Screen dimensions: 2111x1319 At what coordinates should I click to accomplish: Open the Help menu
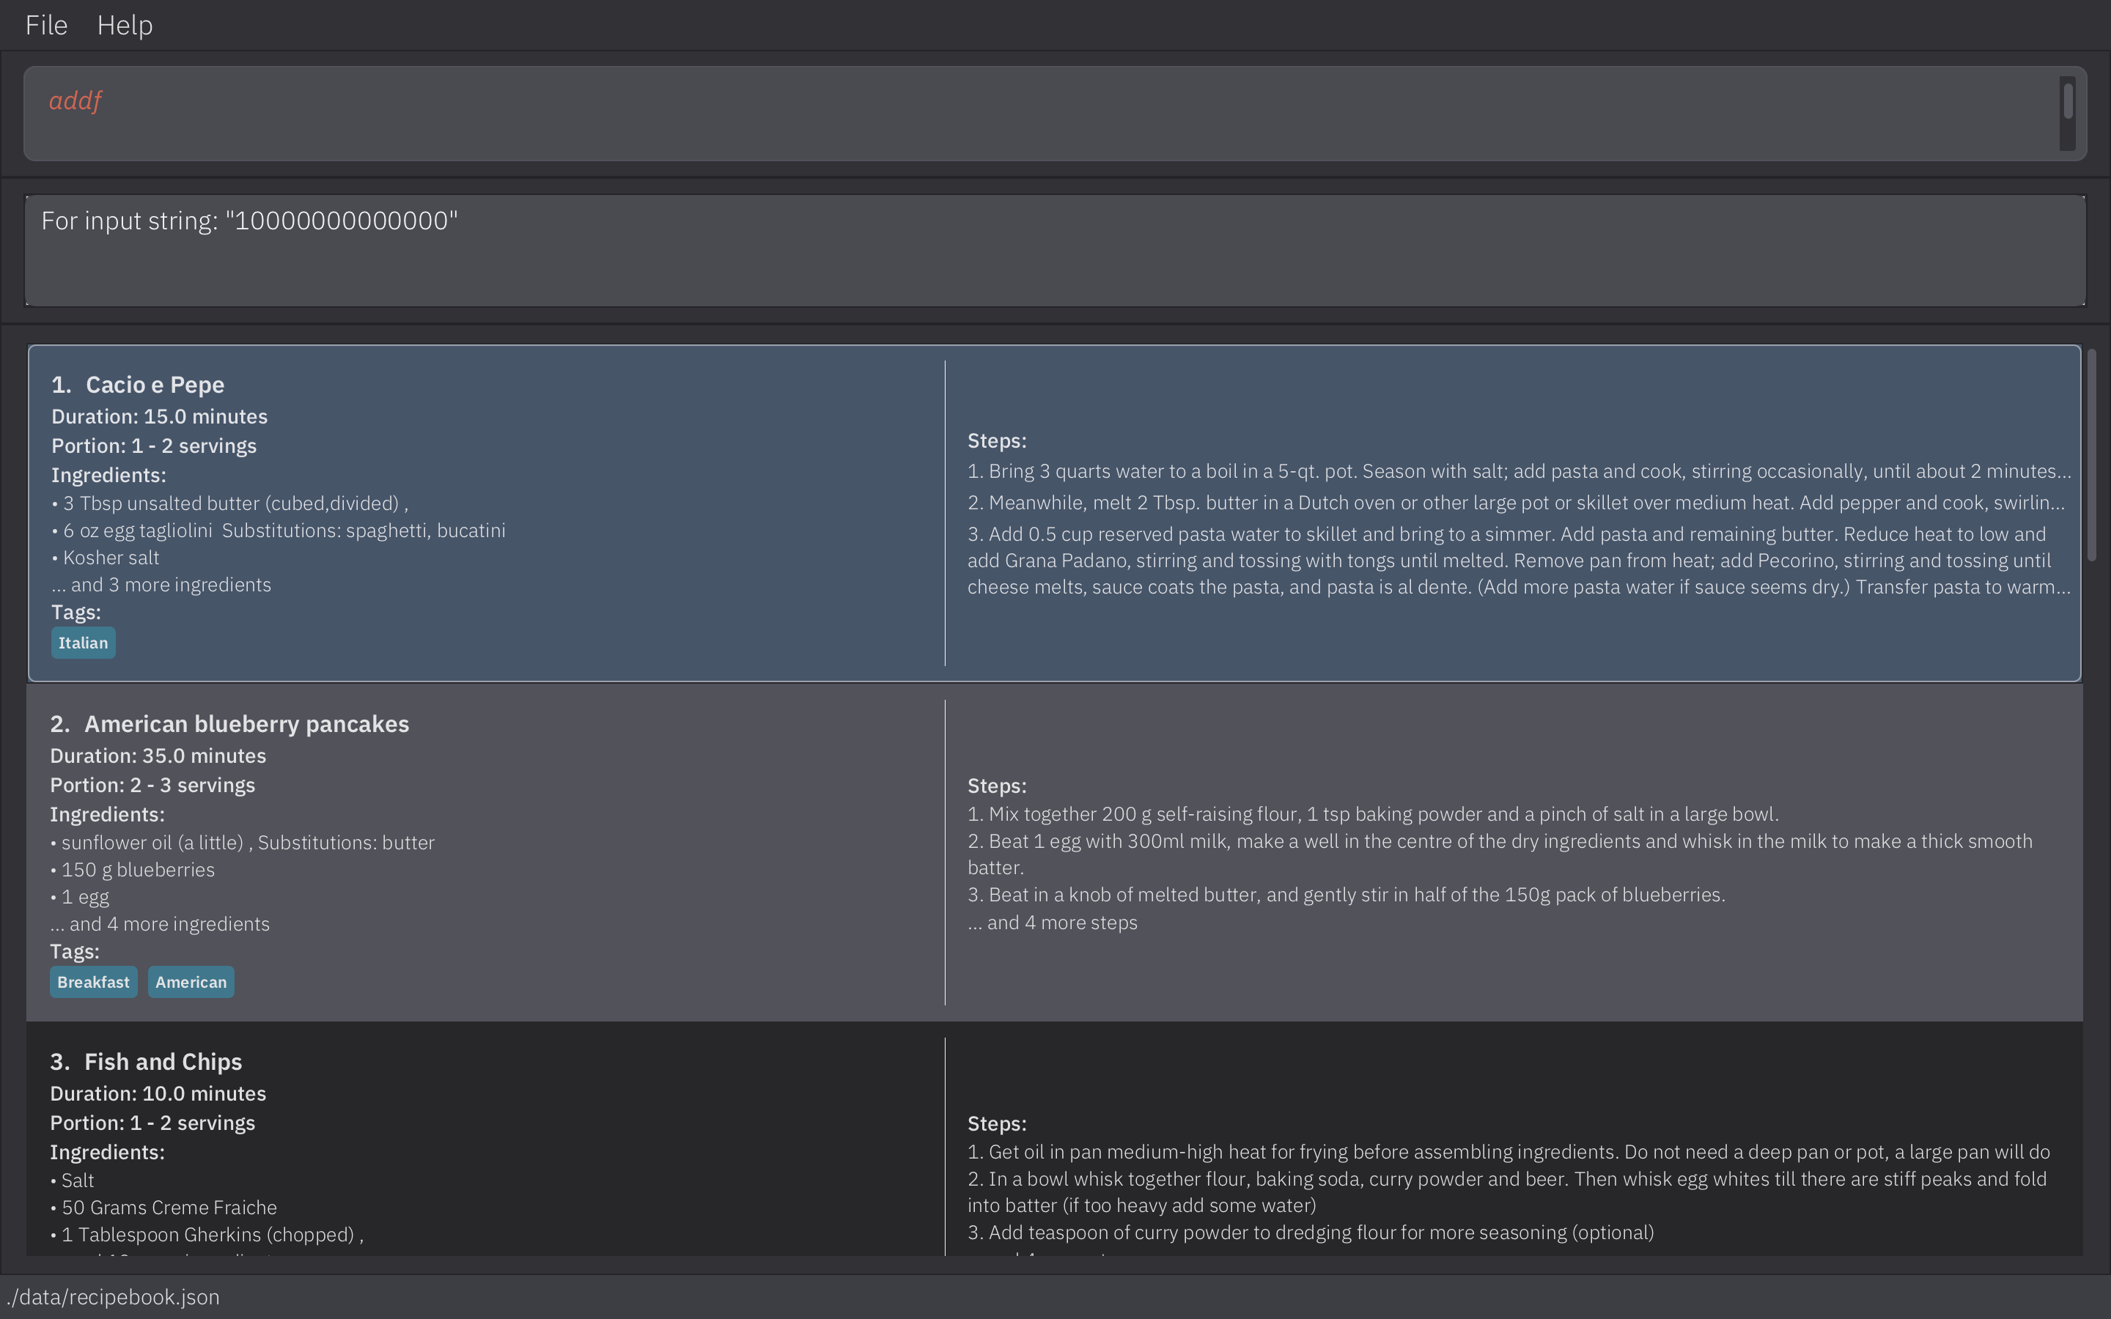(125, 26)
